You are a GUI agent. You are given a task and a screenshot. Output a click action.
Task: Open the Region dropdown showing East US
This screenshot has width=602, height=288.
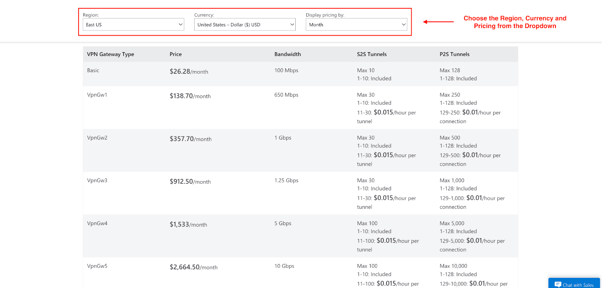coord(133,24)
